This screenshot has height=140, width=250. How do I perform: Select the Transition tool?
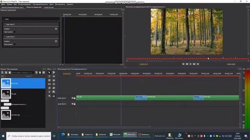54,92
